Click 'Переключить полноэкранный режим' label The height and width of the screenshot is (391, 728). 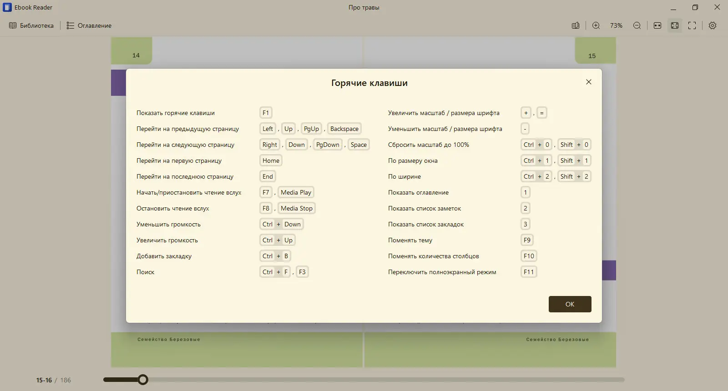(x=442, y=272)
